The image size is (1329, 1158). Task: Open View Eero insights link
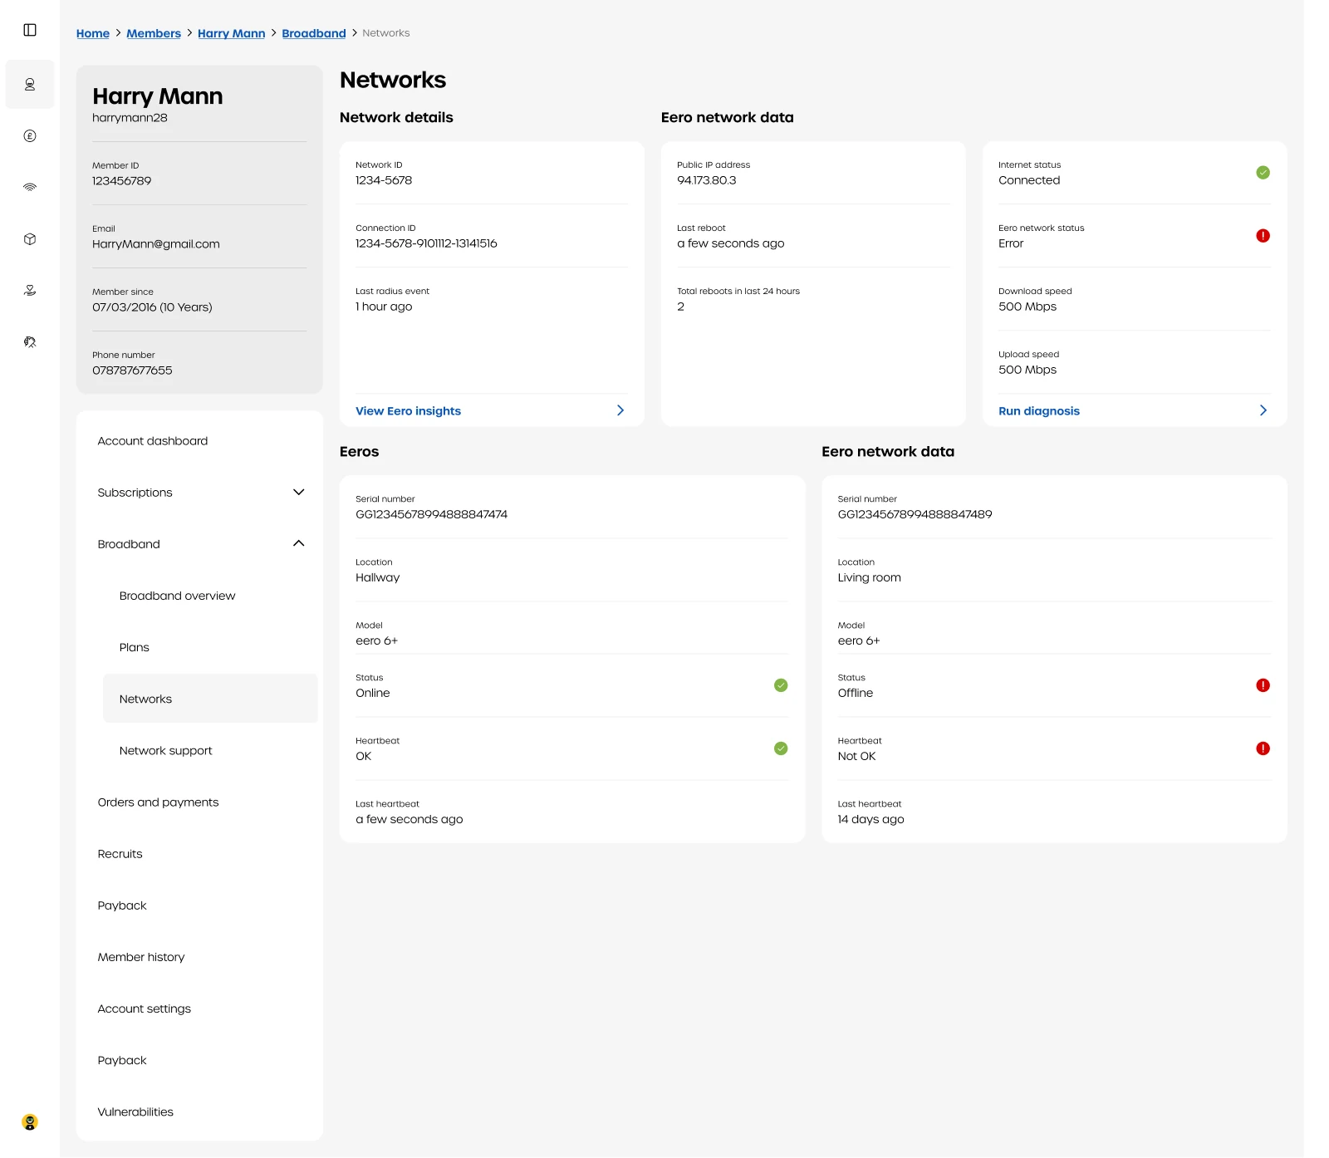[408, 411]
